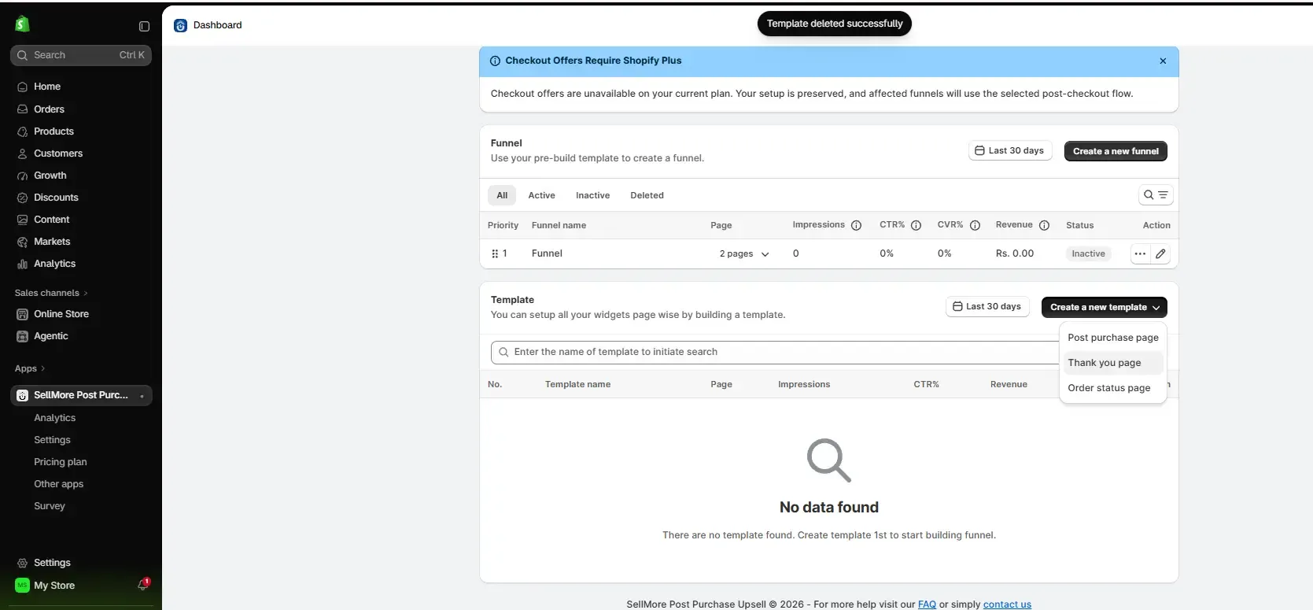Open the Shopify Analytics section
This screenshot has height=610, width=1313.
(x=55, y=264)
